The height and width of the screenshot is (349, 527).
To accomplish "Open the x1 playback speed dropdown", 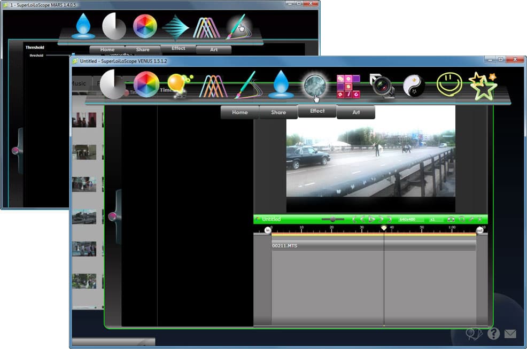I will tap(435, 220).
